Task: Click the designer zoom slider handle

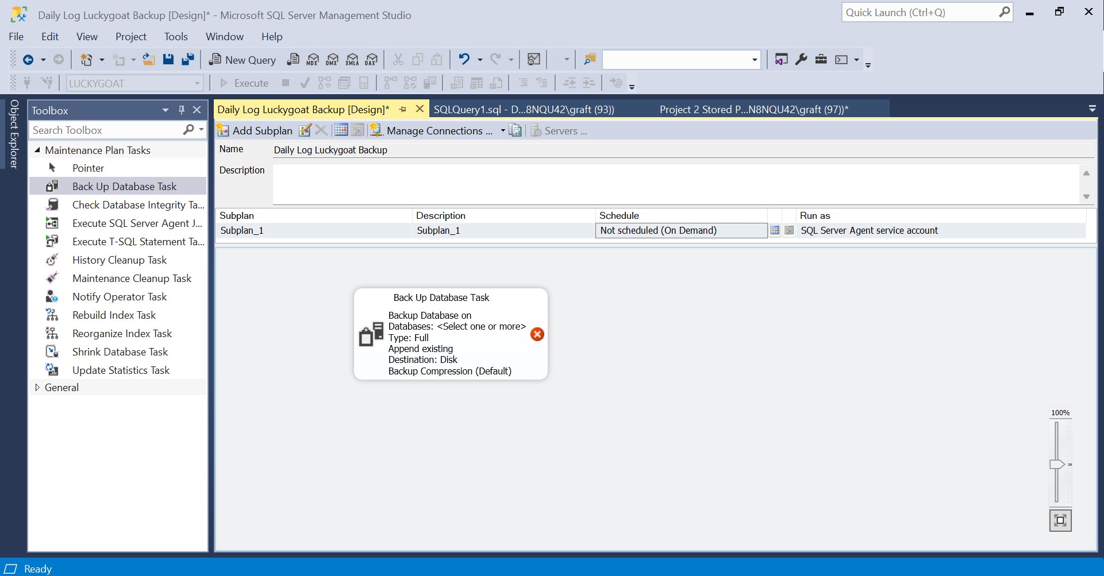Action: [1057, 464]
